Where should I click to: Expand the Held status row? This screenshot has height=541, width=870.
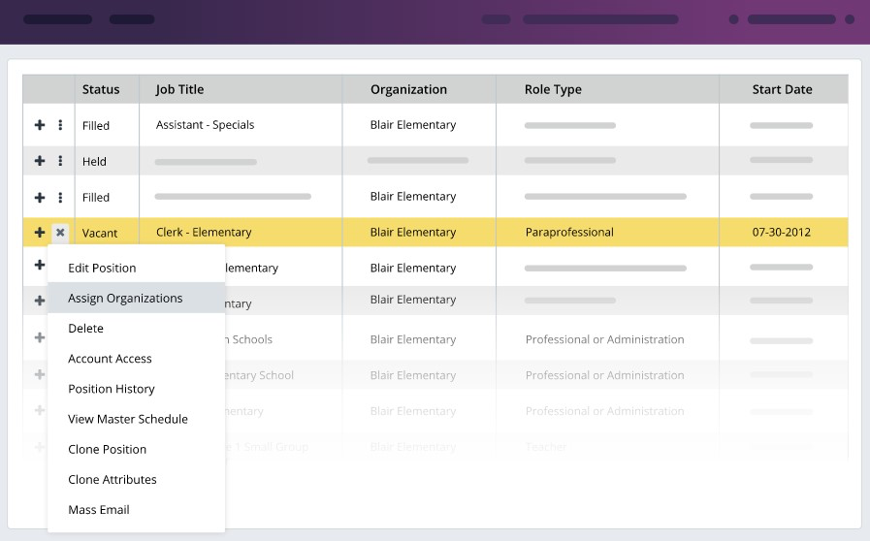[40, 161]
